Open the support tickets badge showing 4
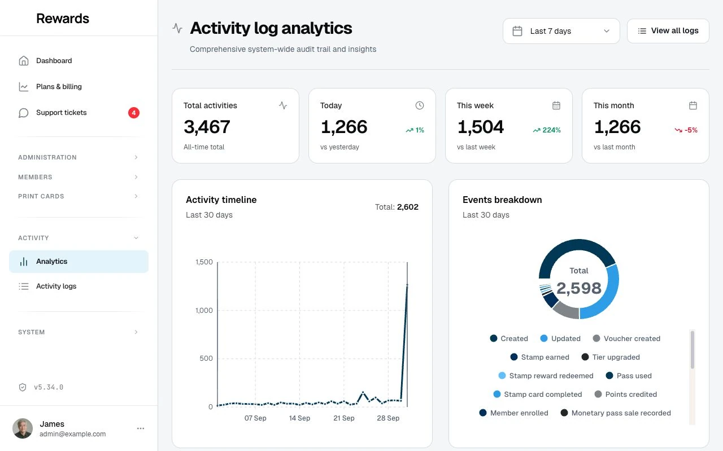 coord(134,113)
